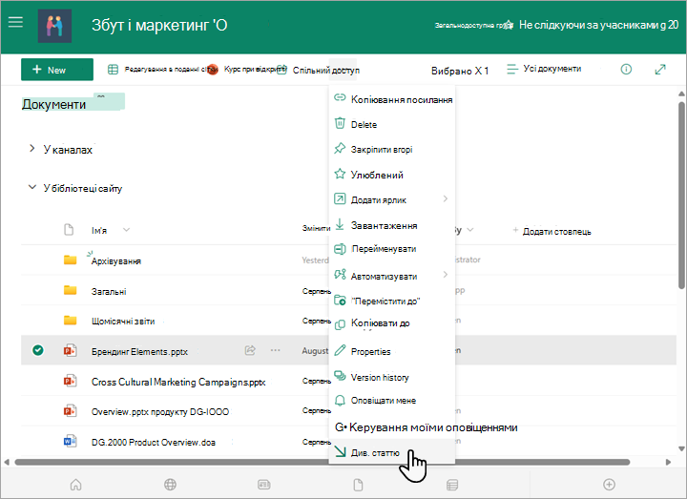
Task: Choose Оповіщати мене menu item
Action: 392,401
